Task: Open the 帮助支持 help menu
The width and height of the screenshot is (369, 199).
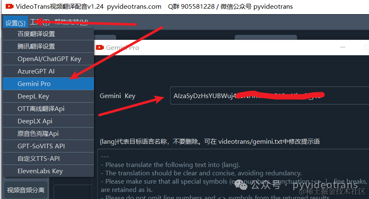Action: pyautogui.click(x=71, y=22)
